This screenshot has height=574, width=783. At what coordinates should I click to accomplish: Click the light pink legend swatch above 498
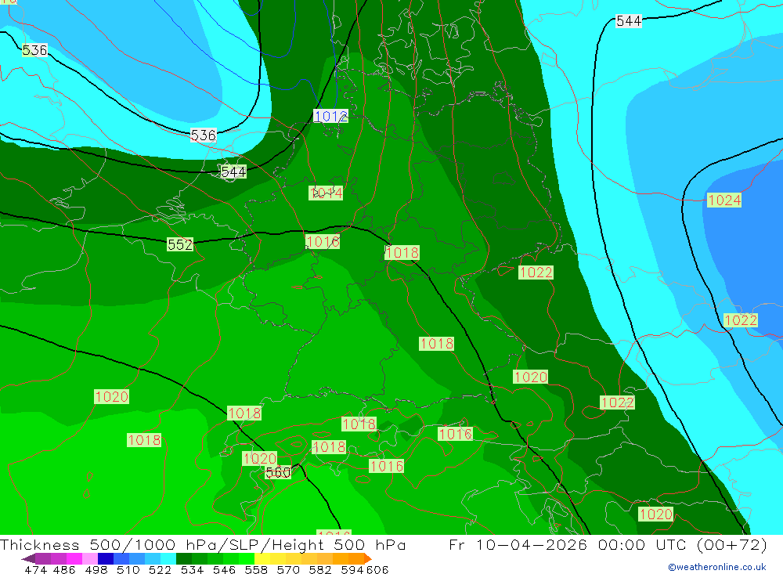90,558
